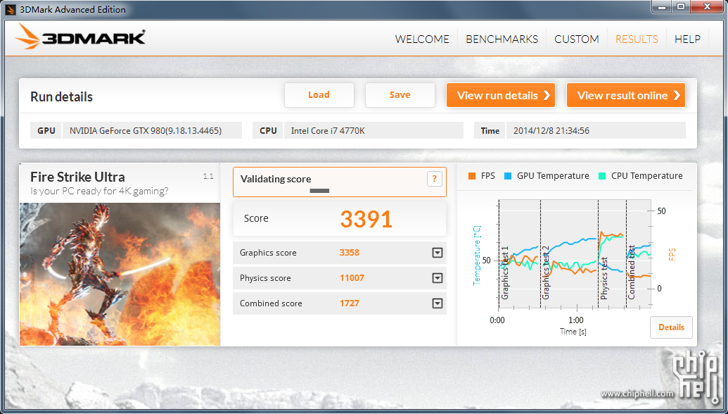Click the 'Is your PC ready for 4K gaming?' text
Image resolution: width=728 pixels, height=414 pixels.
point(99,191)
